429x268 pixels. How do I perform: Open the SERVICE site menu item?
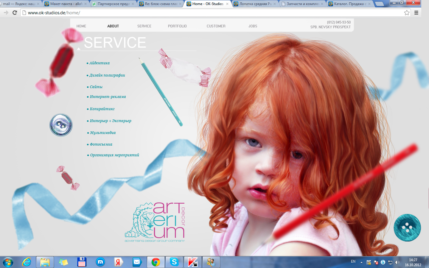[144, 26]
